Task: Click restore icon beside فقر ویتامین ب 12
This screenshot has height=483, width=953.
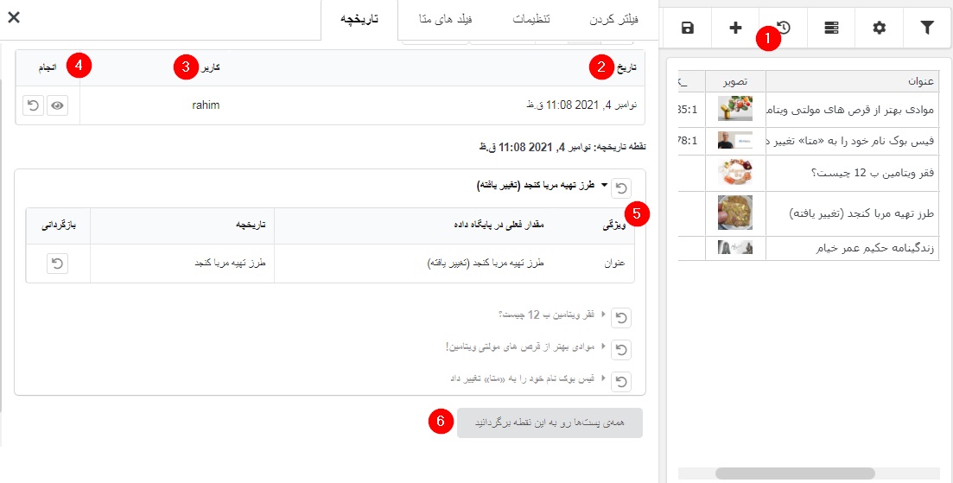Action: tap(621, 317)
